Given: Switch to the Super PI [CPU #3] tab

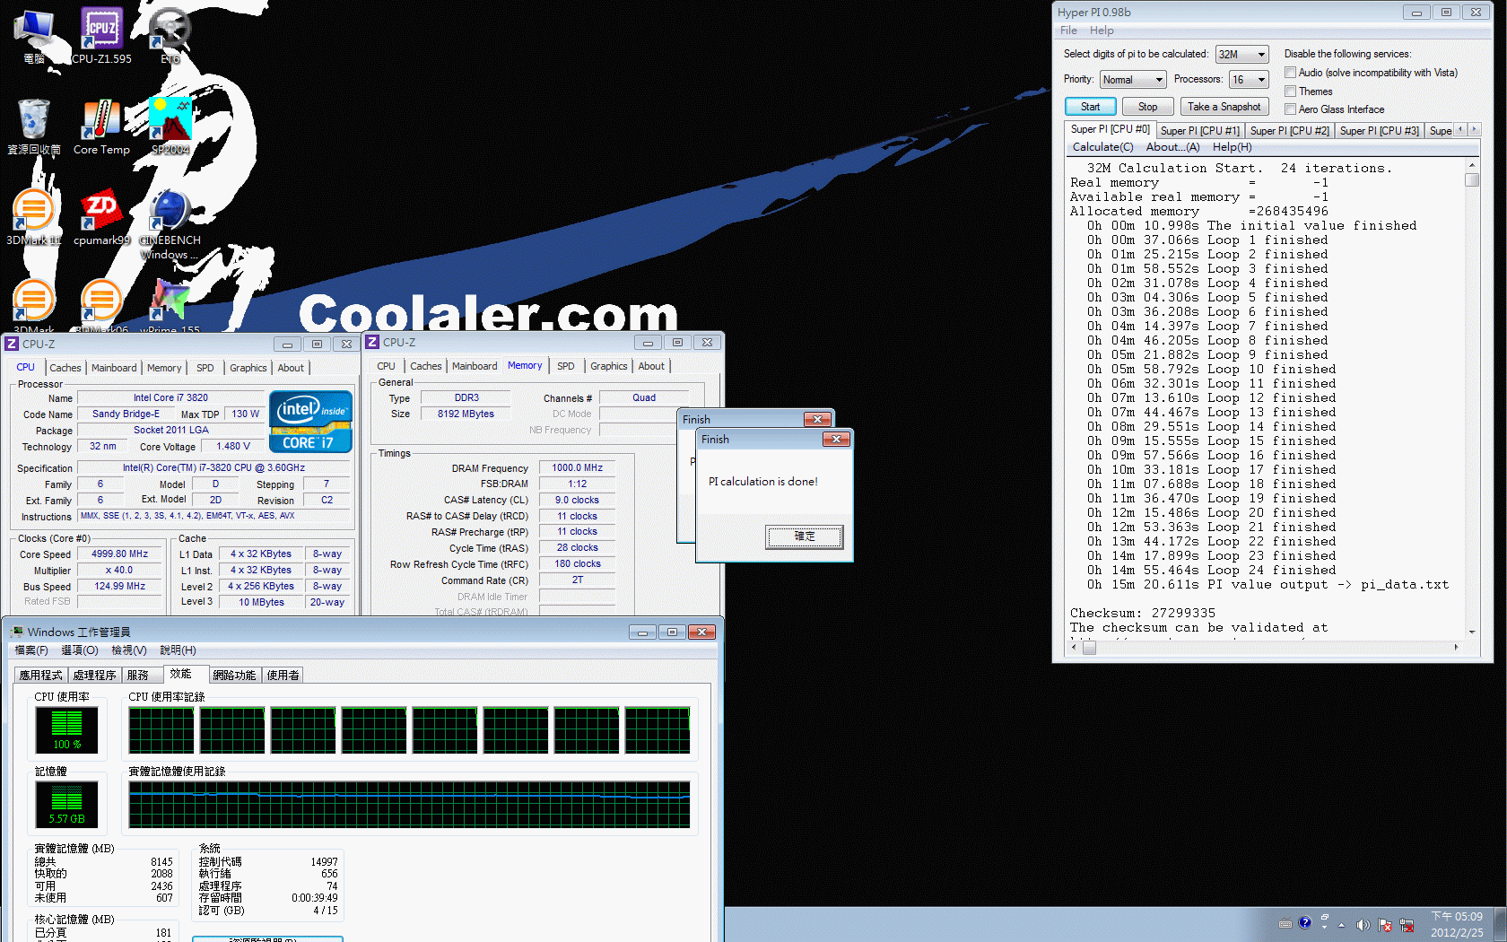Looking at the screenshot, I should [x=1379, y=131].
